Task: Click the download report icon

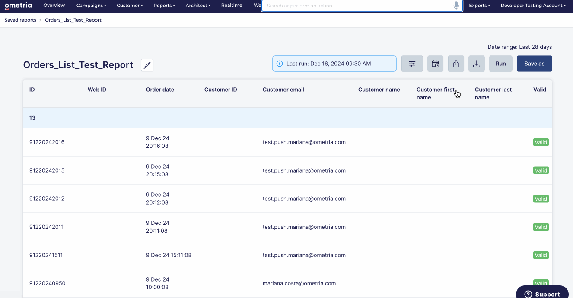Action: (x=477, y=64)
